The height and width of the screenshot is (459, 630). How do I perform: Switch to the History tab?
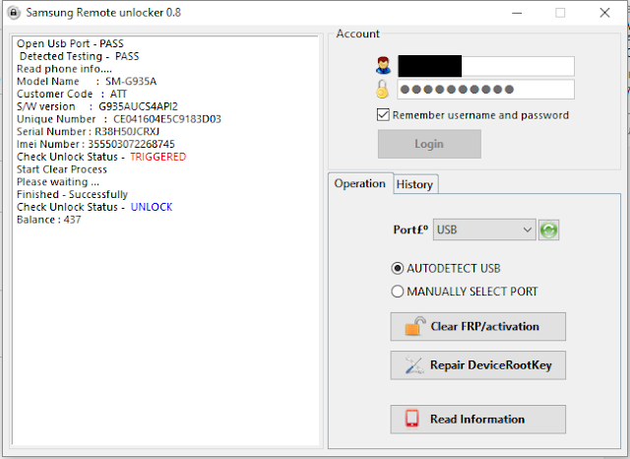coord(414,184)
